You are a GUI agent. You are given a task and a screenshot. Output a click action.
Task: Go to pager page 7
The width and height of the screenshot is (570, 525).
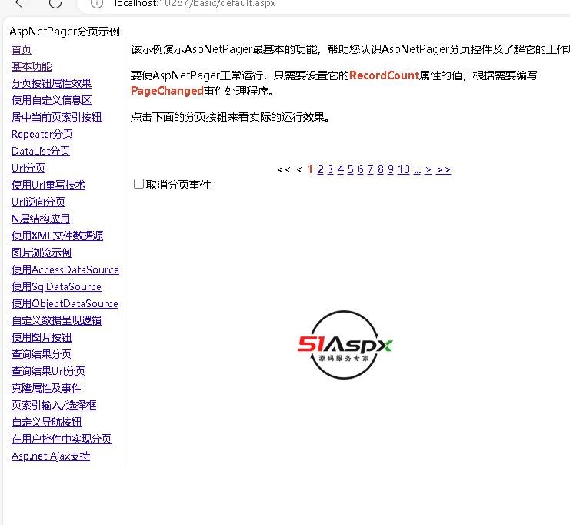370,169
